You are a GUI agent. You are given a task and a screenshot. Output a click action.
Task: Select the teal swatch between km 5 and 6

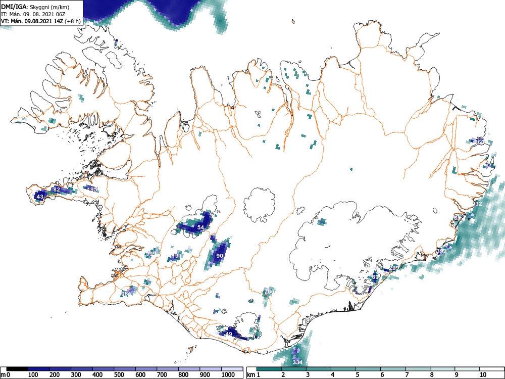tap(368, 369)
